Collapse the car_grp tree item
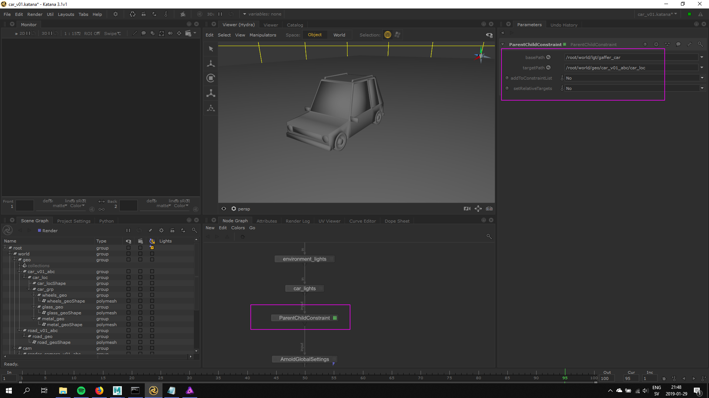The image size is (709, 398). (30, 289)
